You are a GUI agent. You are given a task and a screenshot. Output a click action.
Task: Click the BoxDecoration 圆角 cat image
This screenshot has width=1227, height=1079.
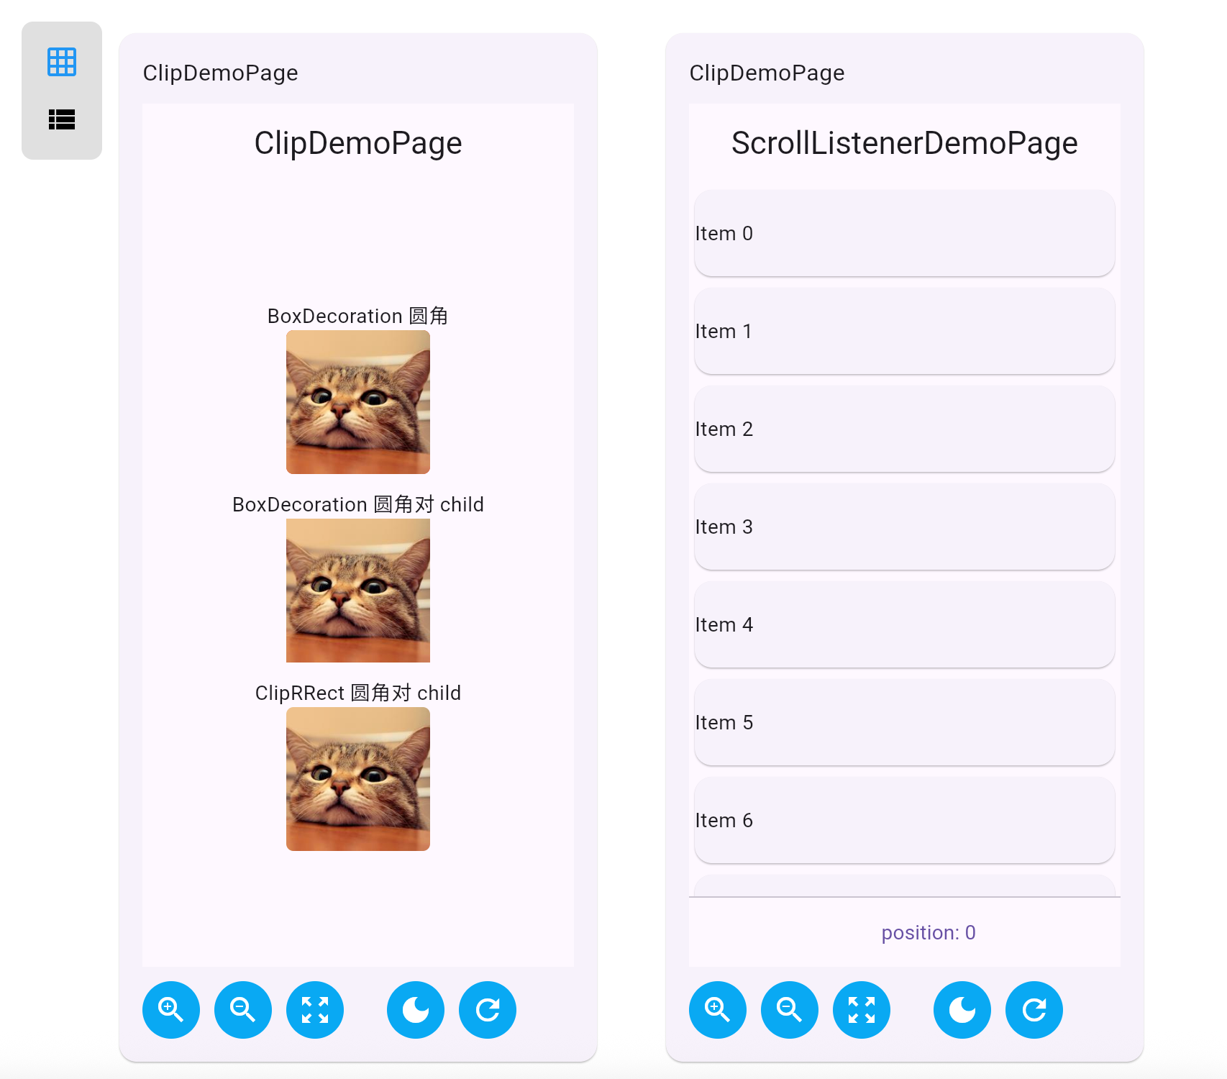358,402
